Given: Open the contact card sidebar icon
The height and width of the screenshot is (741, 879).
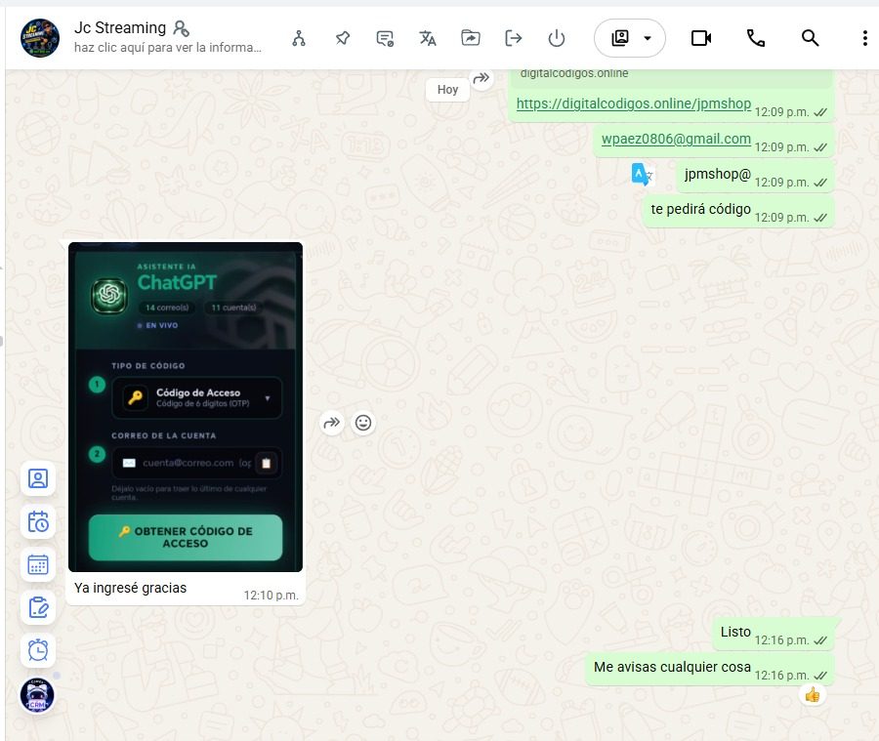Looking at the screenshot, I should 38,478.
